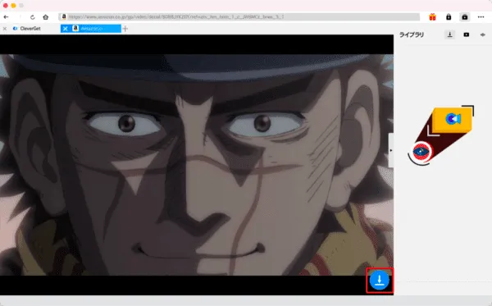Viewport: 492px width, 306px height.
Task: Reload the current page
Action: point(32,17)
